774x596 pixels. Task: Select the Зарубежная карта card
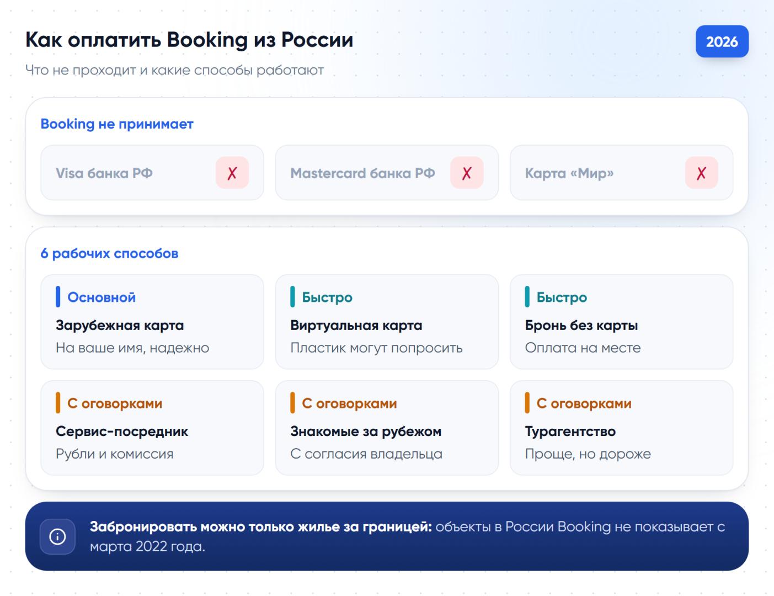(x=152, y=322)
